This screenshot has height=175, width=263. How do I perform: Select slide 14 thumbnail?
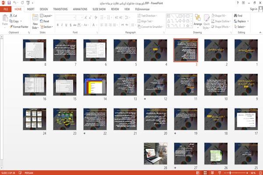click(95, 85)
